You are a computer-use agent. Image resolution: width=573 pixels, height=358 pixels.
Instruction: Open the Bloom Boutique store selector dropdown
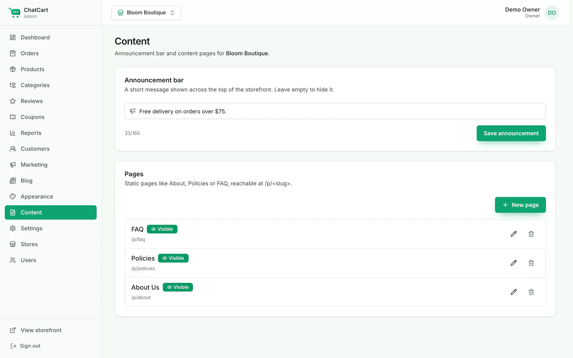[x=146, y=13]
